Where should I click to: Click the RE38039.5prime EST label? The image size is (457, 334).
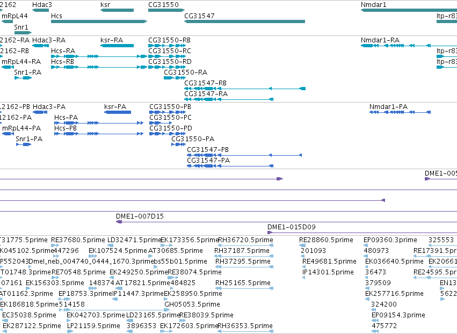tap(206, 316)
